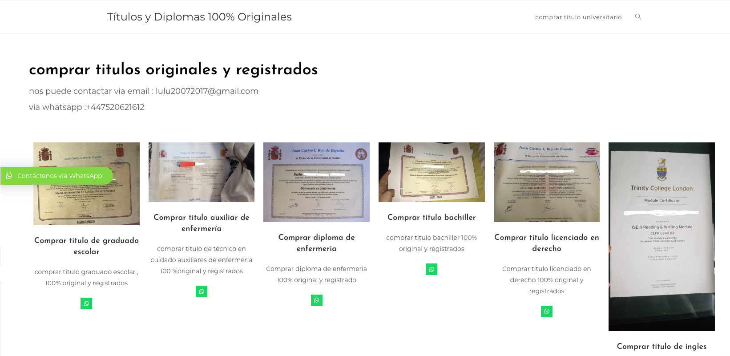The image size is (730, 356).
Task: Open Comprar diploma de enfermeria title link
Action: [x=317, y=243]
